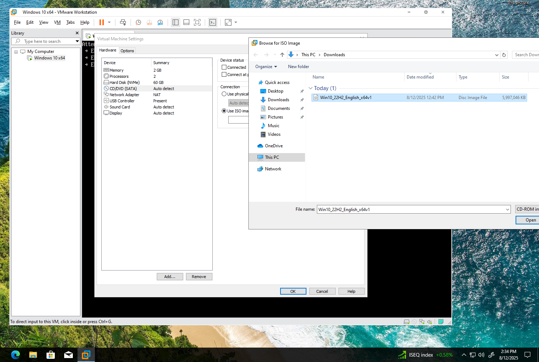Image resolution: width=539 pixels, height=362 pixels.
Task: Toggle the console view icon
Action: pyautogui.click(x=213, y=22)
